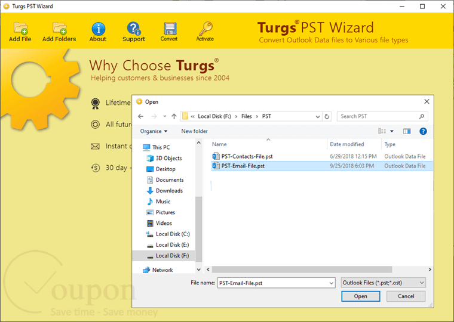The height and width of the screenshot is (322, 454).
Task: Toggle the preview pane icon
Action: (x=407, y=131)
